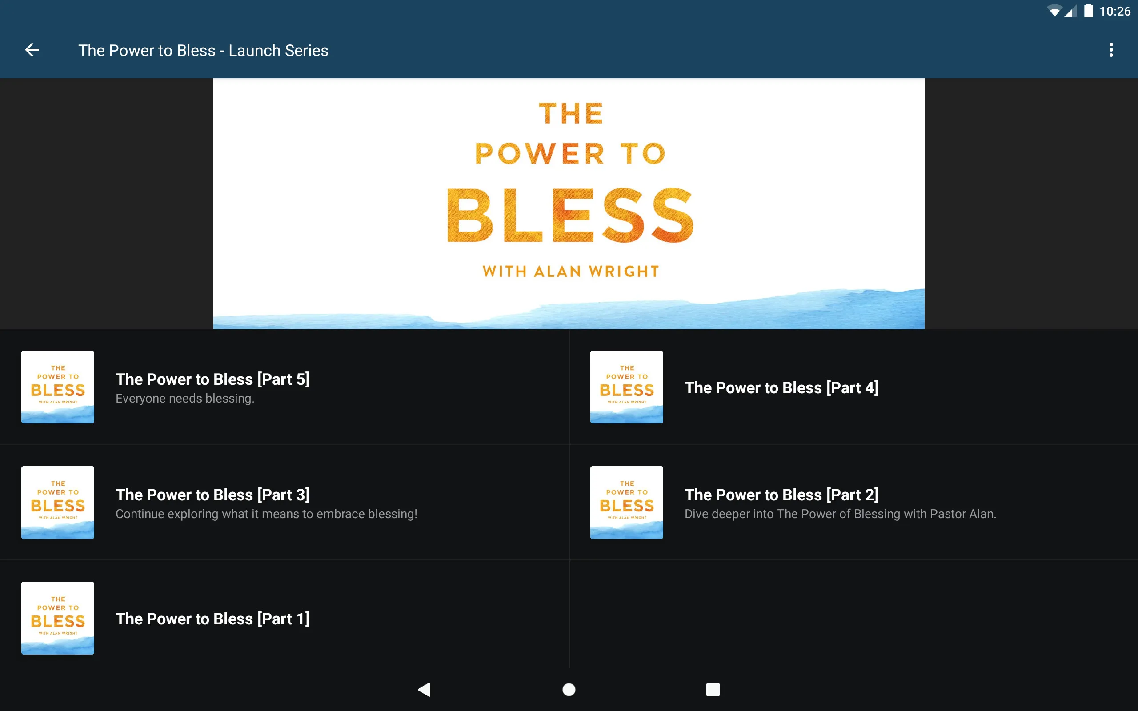Click The Power to Bless Part 2 icon

(627, 502)
